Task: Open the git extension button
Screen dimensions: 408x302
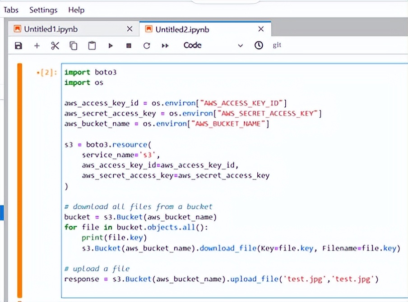Action: point(277,45)
